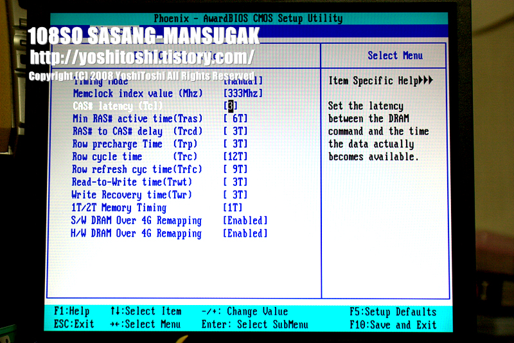Click the S/W DRAM Over 4G Remapping label
This screenshot has height=343, width=514.
[136, 221]
